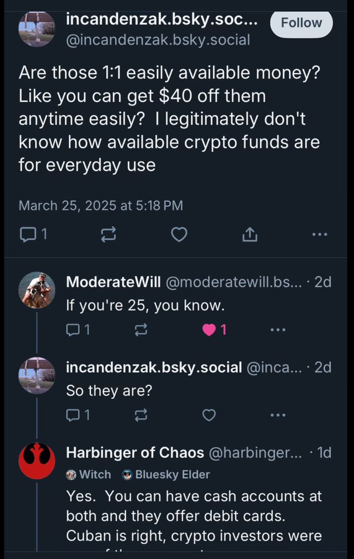Like incandenzak's 'So they are?' reply
Viewport: 354px width, 559px height.
click(x=209, y=415)
